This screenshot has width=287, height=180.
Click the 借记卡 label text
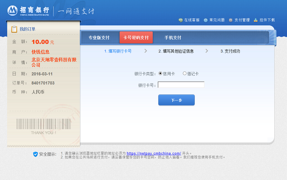[193, 74]
